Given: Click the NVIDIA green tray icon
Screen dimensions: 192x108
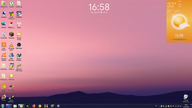Looking at the screenshot, I should (176, 106).
